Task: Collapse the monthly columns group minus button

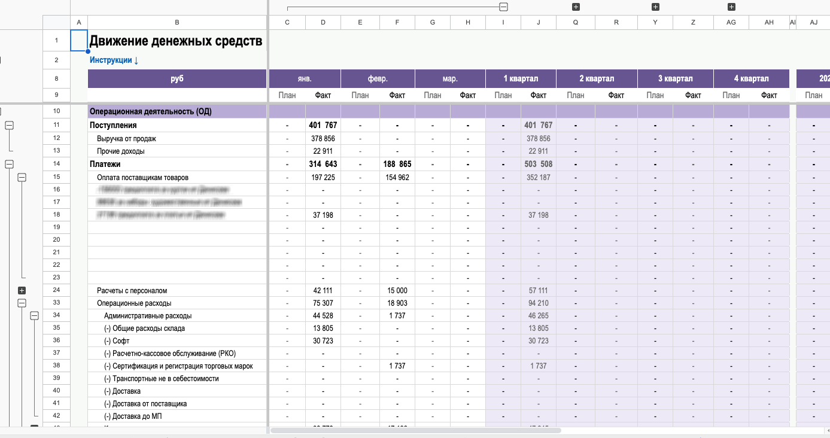Action: [x=504, y=7]
